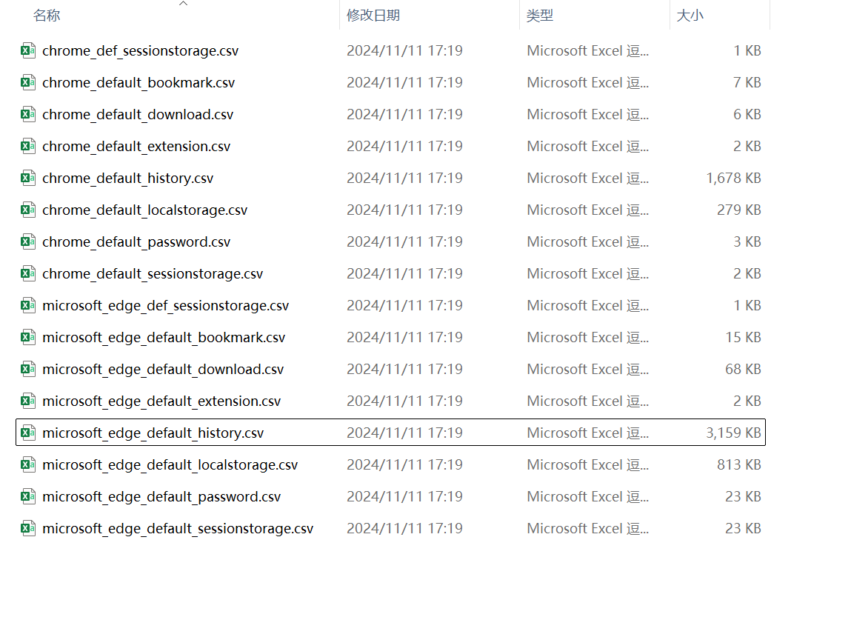Click the 23 KB size of microsoft_edge_default_sessionstorage.csv

tap(743, 528)
